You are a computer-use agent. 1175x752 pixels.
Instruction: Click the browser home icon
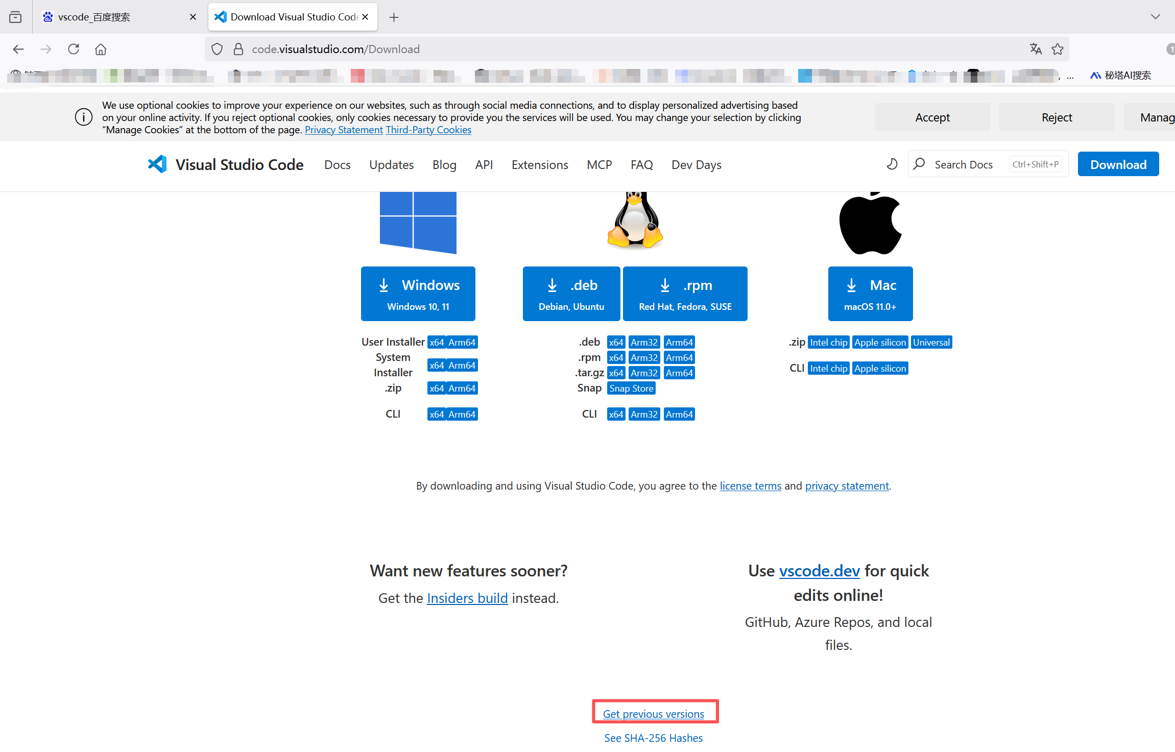100,48
